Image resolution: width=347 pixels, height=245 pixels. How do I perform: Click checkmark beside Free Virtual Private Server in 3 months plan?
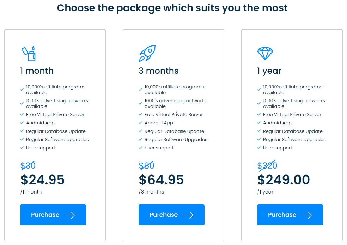click(x=140, y=115)
